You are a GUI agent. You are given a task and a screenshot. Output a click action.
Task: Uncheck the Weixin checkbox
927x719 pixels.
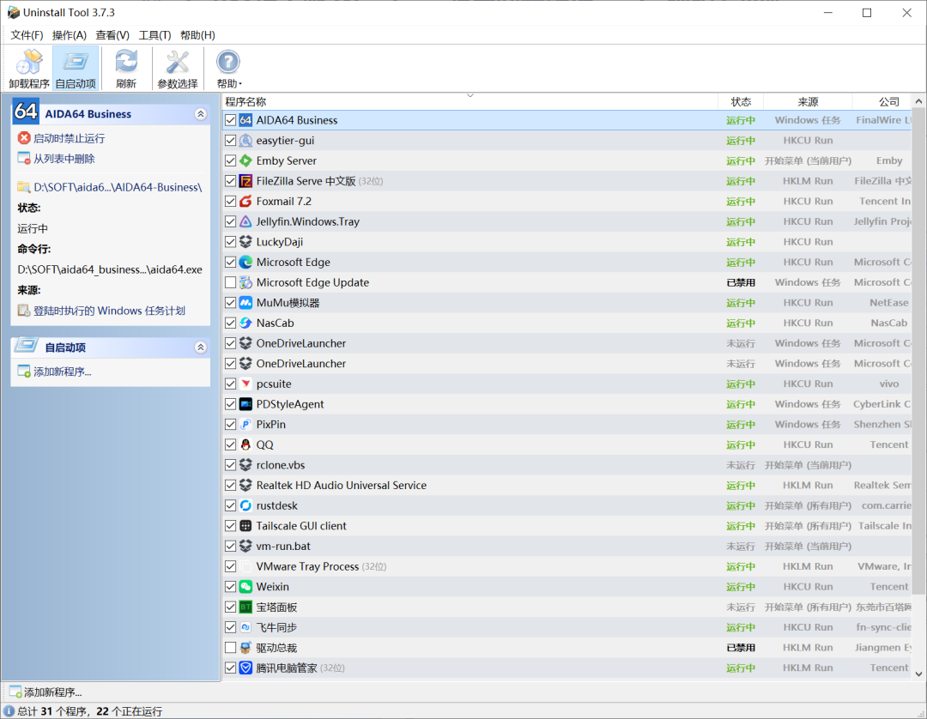tap(231, 587)
